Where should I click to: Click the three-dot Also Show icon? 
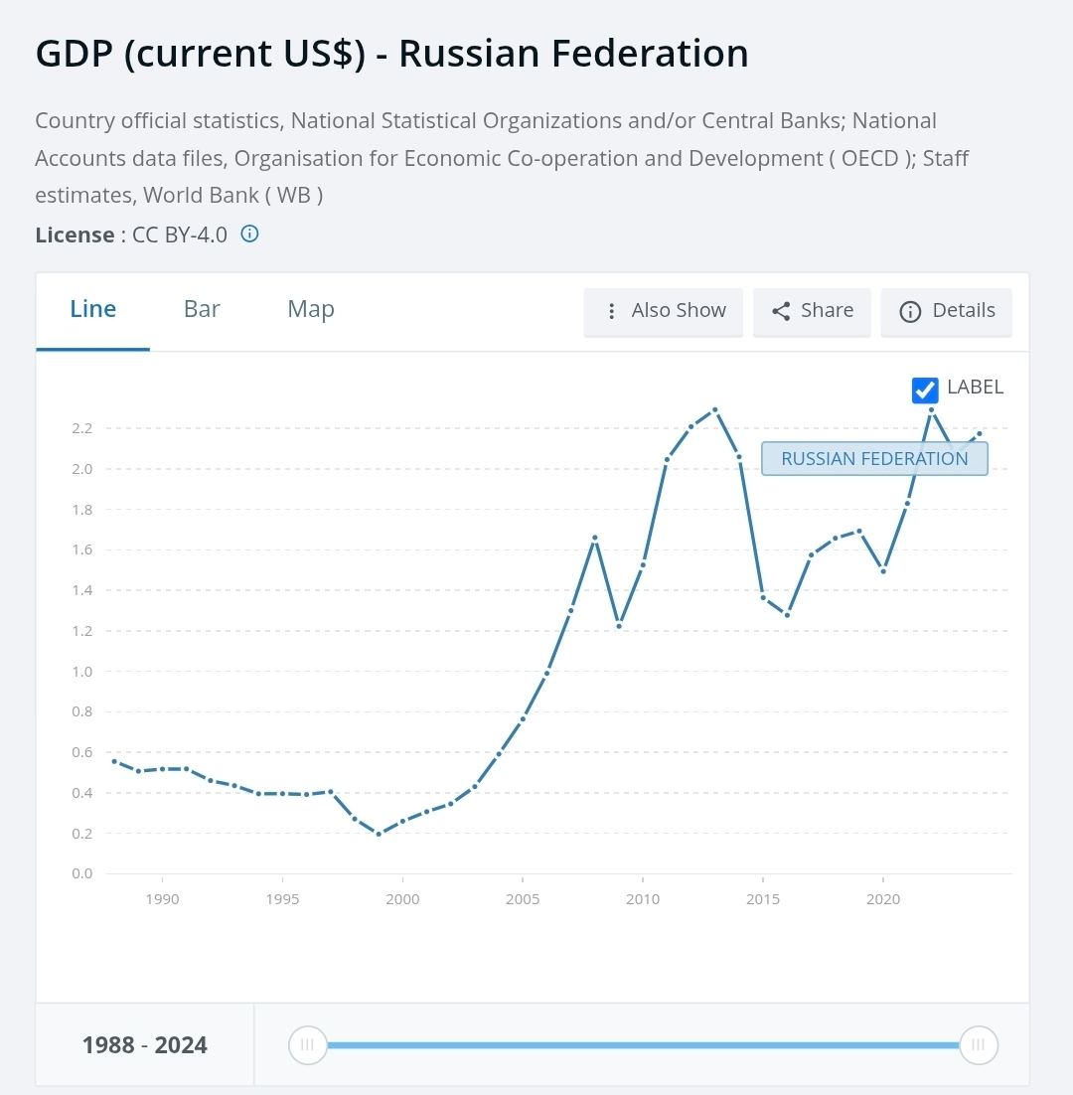coord(611,311)
